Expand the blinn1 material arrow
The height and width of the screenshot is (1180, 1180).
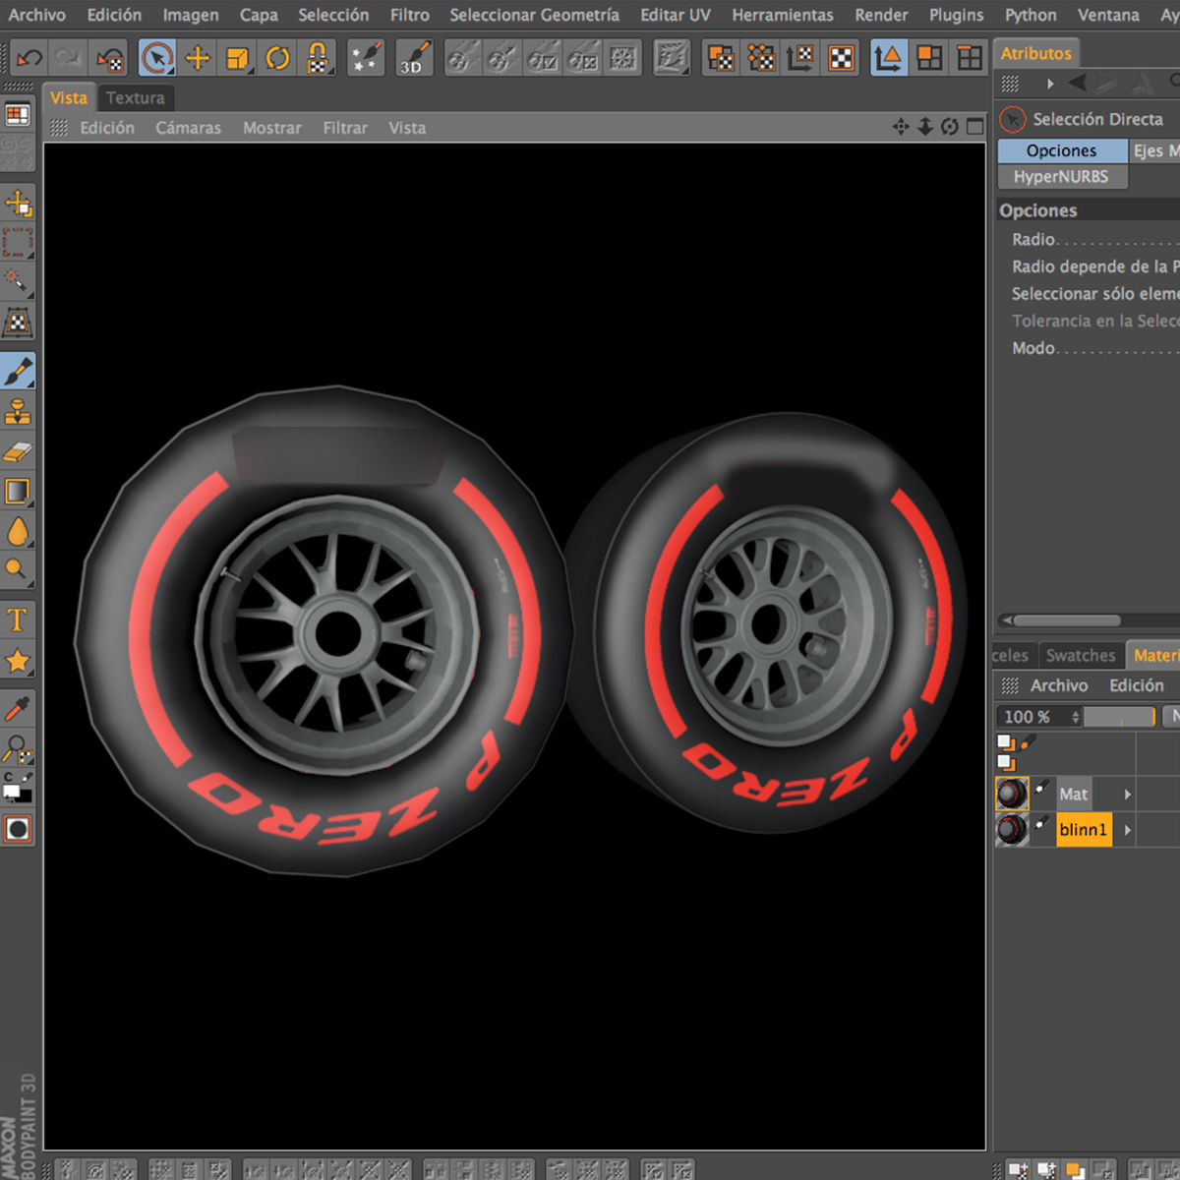pos(1128,830)
